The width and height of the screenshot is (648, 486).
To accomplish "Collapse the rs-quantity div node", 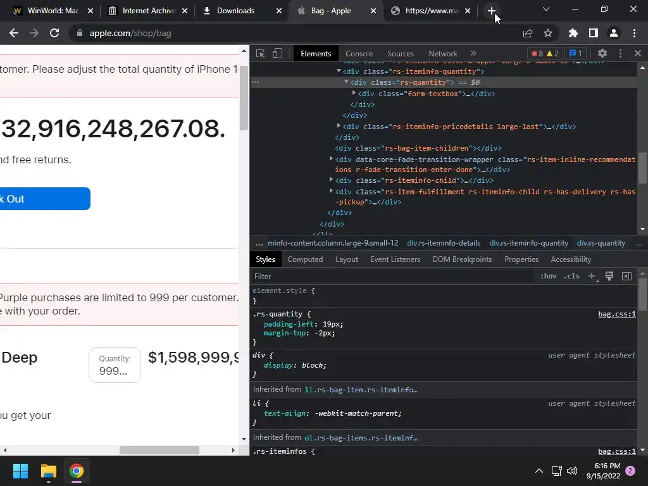I will [x=346, y=82].
